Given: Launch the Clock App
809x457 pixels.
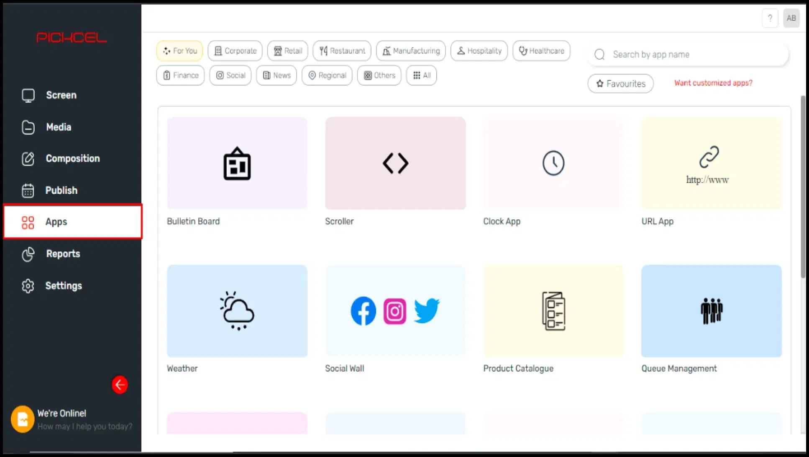Looking at the screenshot, I should pyautogui.click(x=553, y=163).
